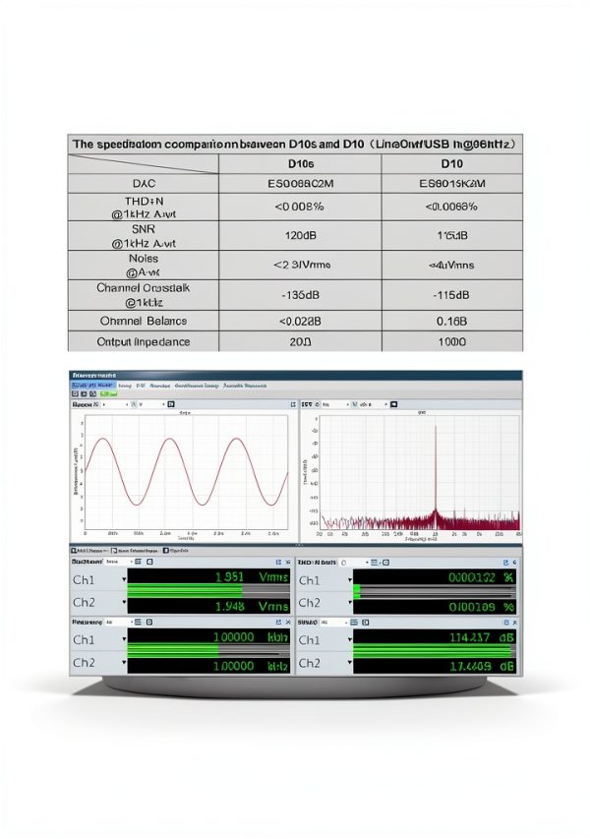The image size is (590, 839).
Task: Click the -115dB crosstalk cell
Action: [452, 295]
